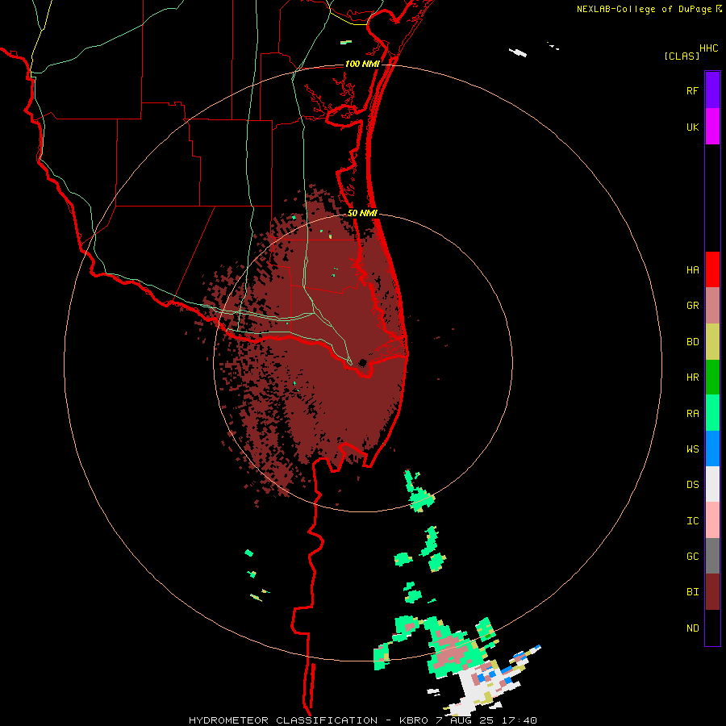726x726 pixels.
Task: Click the BD yellow legend swatch
Action: pyautogui.click(x=712, y=342)
